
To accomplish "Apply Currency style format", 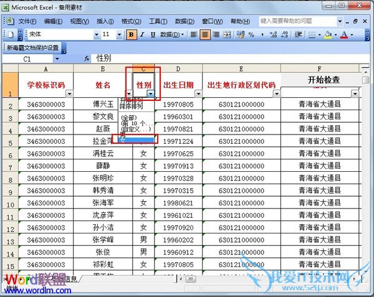I will tap(240, 35).
